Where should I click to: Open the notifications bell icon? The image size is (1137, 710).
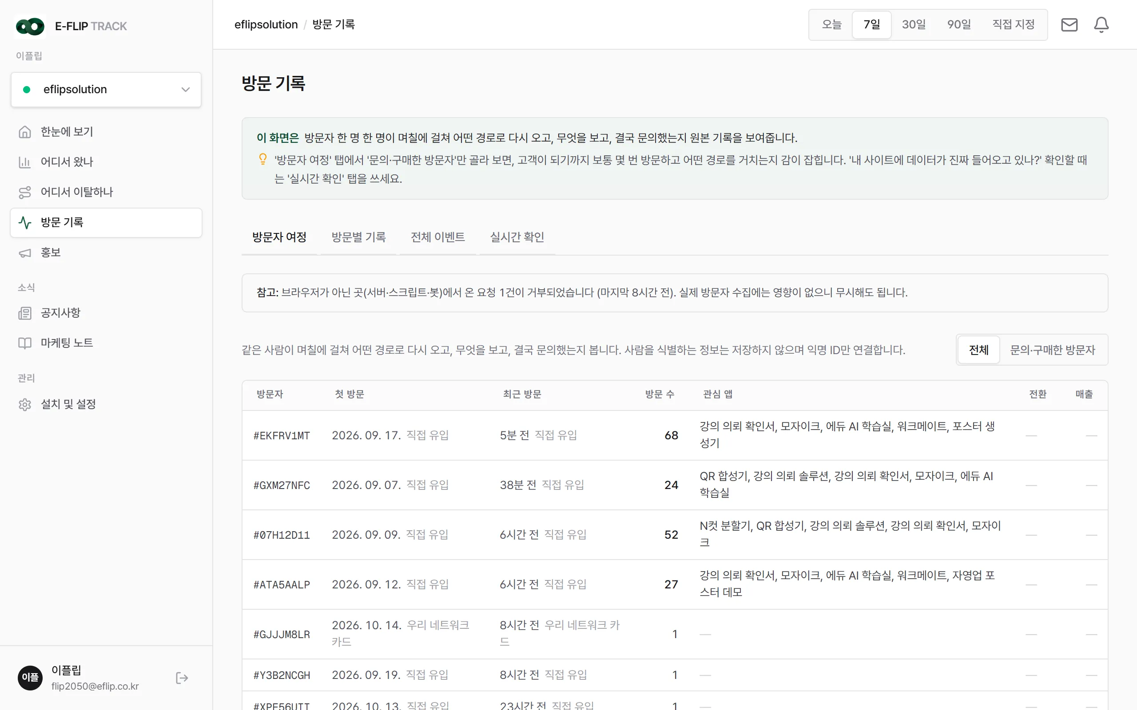point(1101,24)
